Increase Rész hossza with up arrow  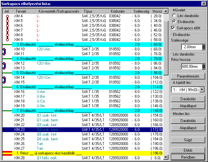pos(204,65)
